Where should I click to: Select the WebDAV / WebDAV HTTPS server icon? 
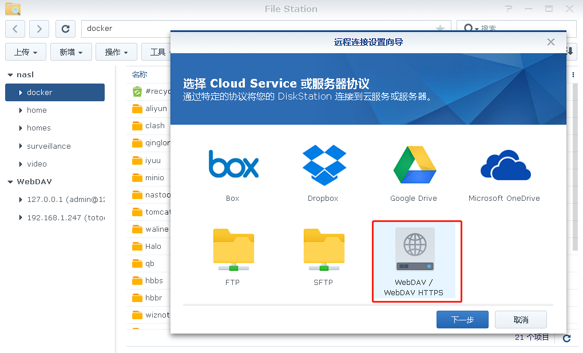point(415,249)
